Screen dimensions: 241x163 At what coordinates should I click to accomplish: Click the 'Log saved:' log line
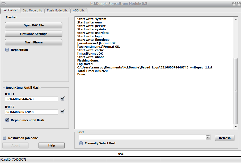click(85, 64)
